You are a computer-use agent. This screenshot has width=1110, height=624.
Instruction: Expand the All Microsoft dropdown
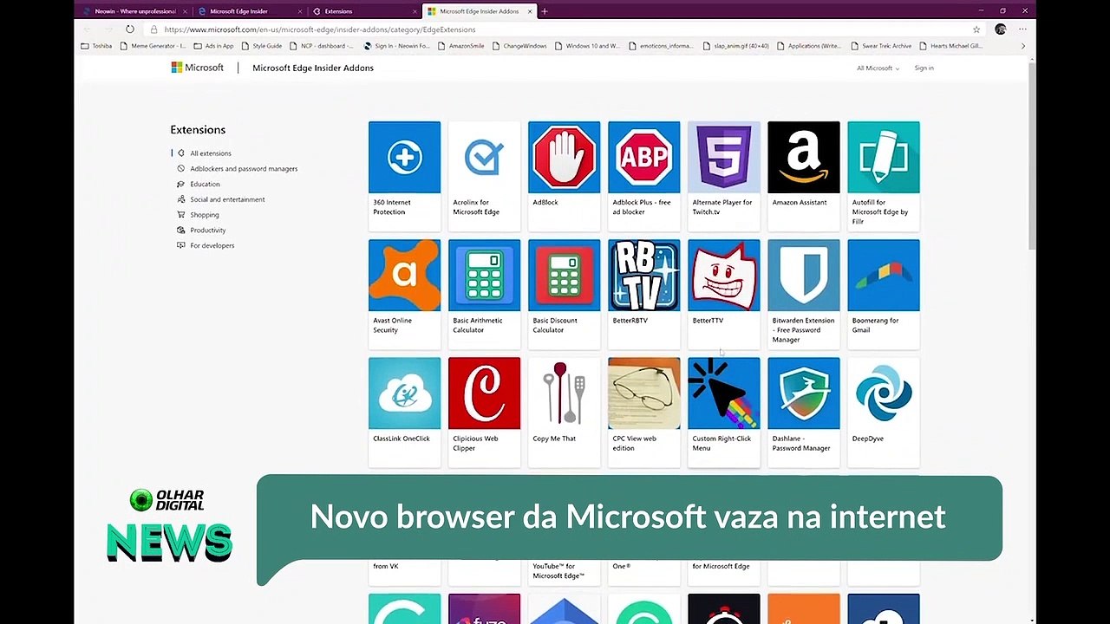point(878,68)
